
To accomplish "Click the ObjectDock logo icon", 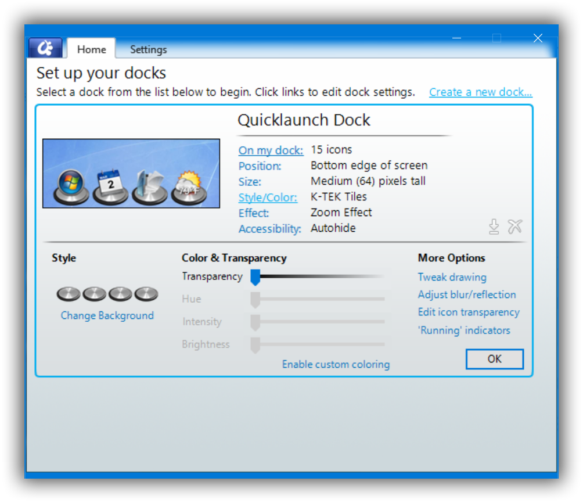I will pos(45,47).
